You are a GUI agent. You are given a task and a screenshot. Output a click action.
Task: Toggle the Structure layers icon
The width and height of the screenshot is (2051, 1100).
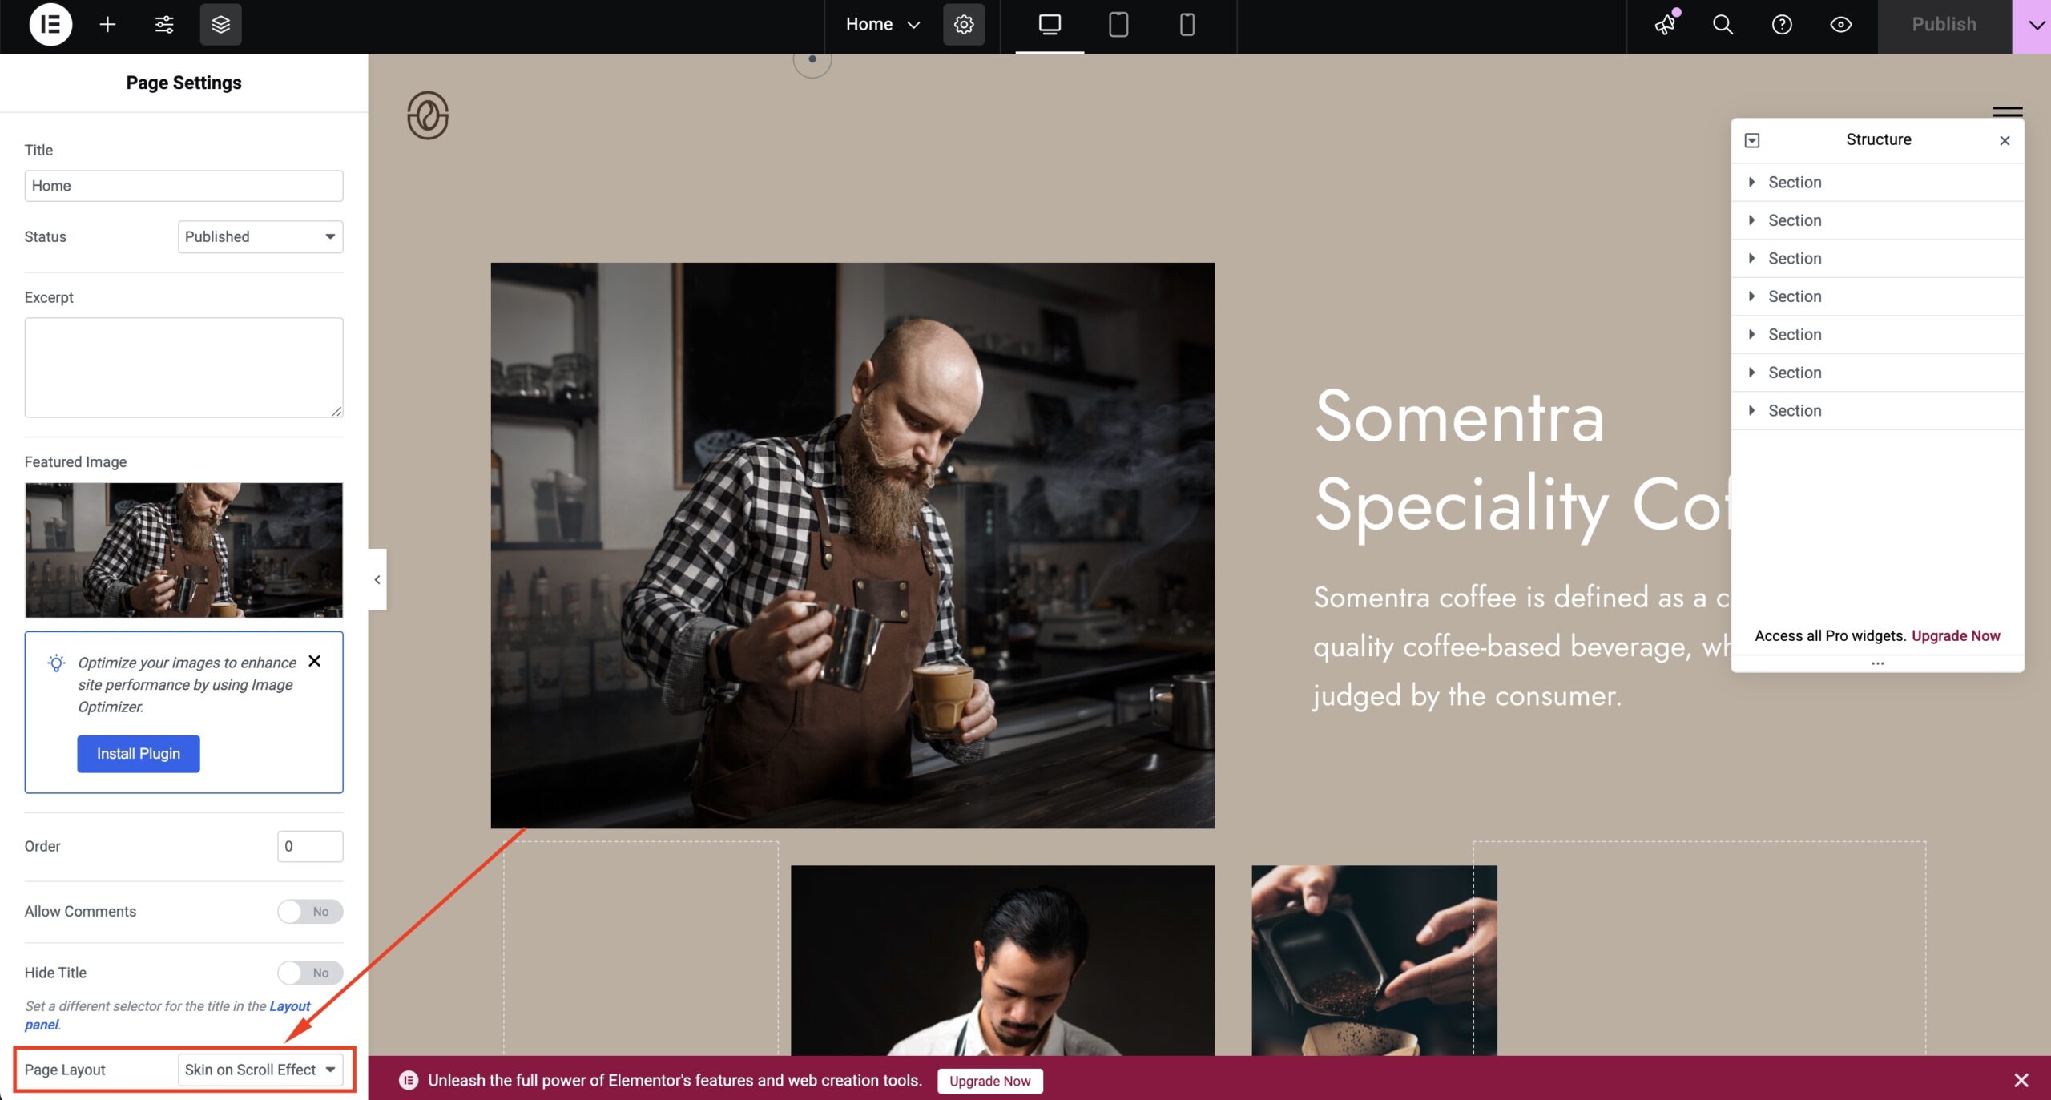tap(220, 24)
